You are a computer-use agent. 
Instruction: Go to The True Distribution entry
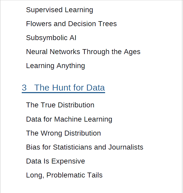coord(60,105)
